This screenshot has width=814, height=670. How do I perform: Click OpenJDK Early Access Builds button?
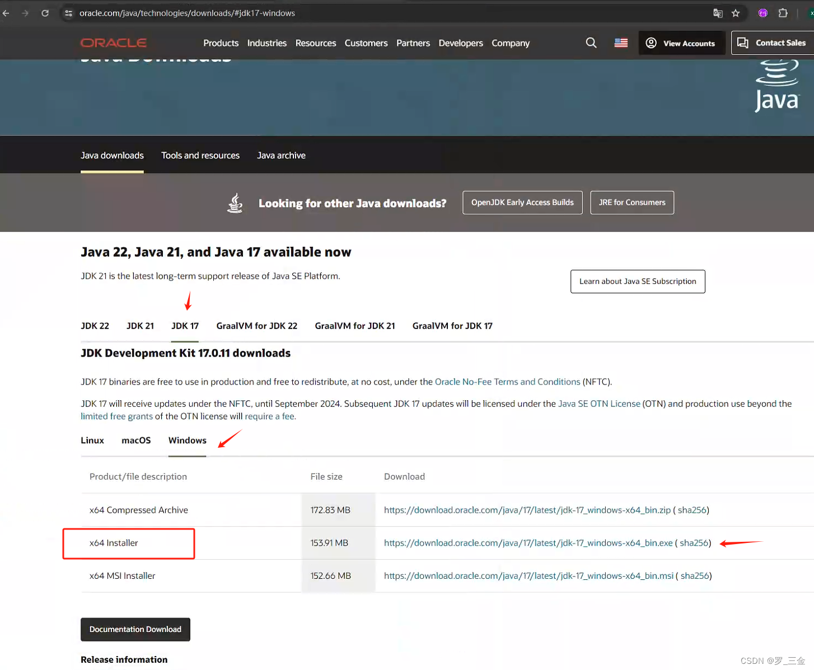click(522, 203)
